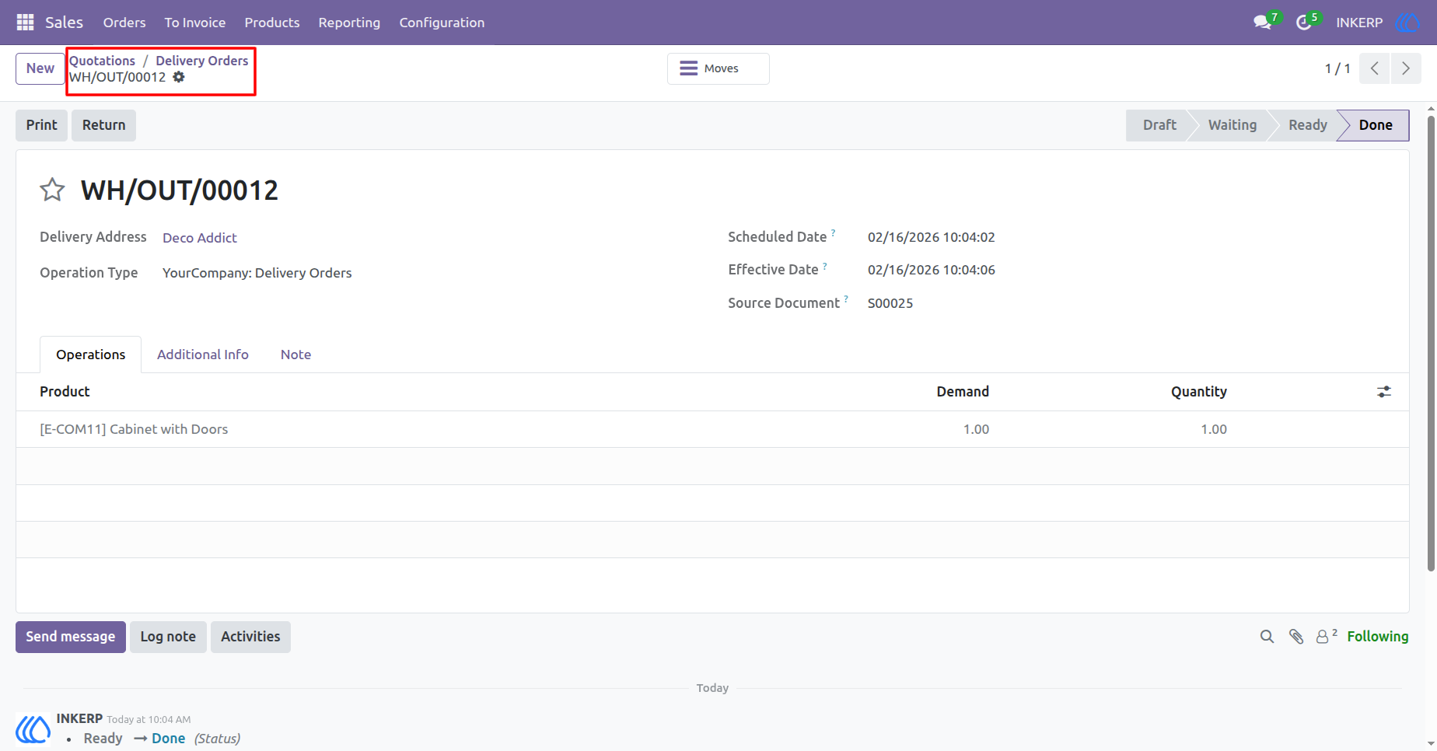Screen dimensions: 1437x751
Task: Select the Operations tab
Action: 91,355
